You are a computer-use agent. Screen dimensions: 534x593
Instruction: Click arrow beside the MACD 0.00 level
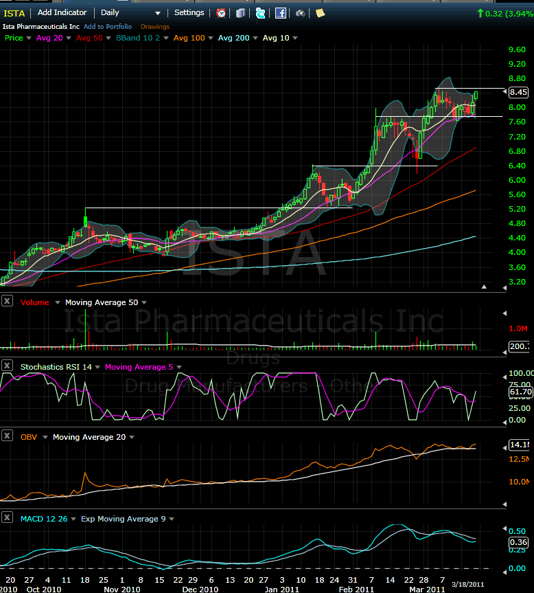tap(504, 572)
